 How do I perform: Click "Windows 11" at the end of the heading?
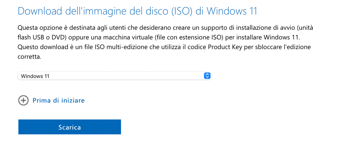click(232, 11)
